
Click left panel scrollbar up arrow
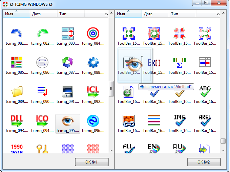tap(111, 13)
